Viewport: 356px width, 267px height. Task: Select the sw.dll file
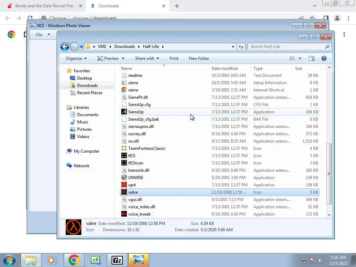pos(220,141)
